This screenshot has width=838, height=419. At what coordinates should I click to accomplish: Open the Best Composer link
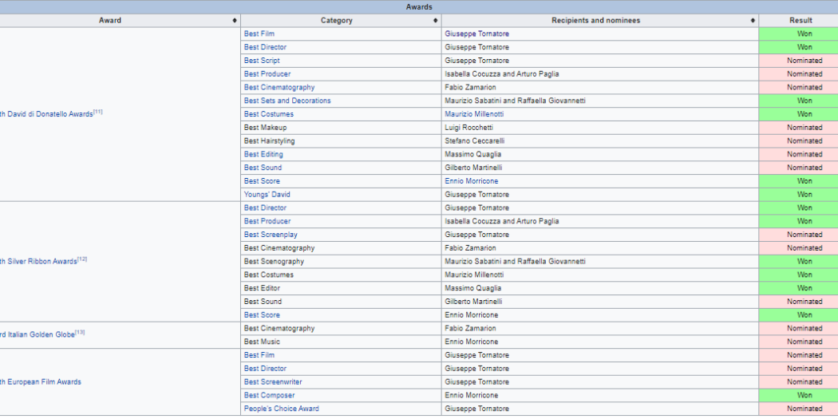click(270, 396)
